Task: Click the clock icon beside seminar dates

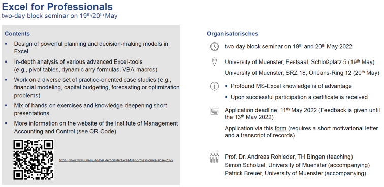Action: point(214,47)
